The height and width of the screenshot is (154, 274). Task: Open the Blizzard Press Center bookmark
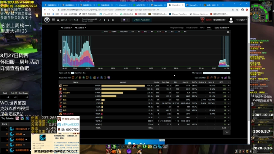[178, 14]
